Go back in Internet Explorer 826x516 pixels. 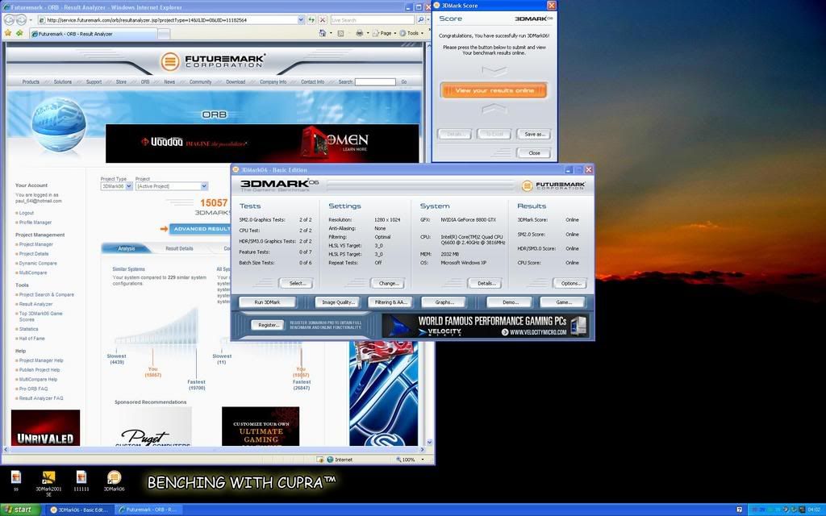9,20
